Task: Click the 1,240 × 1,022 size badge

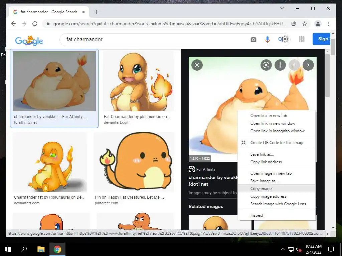Action: tap(200, 158)
